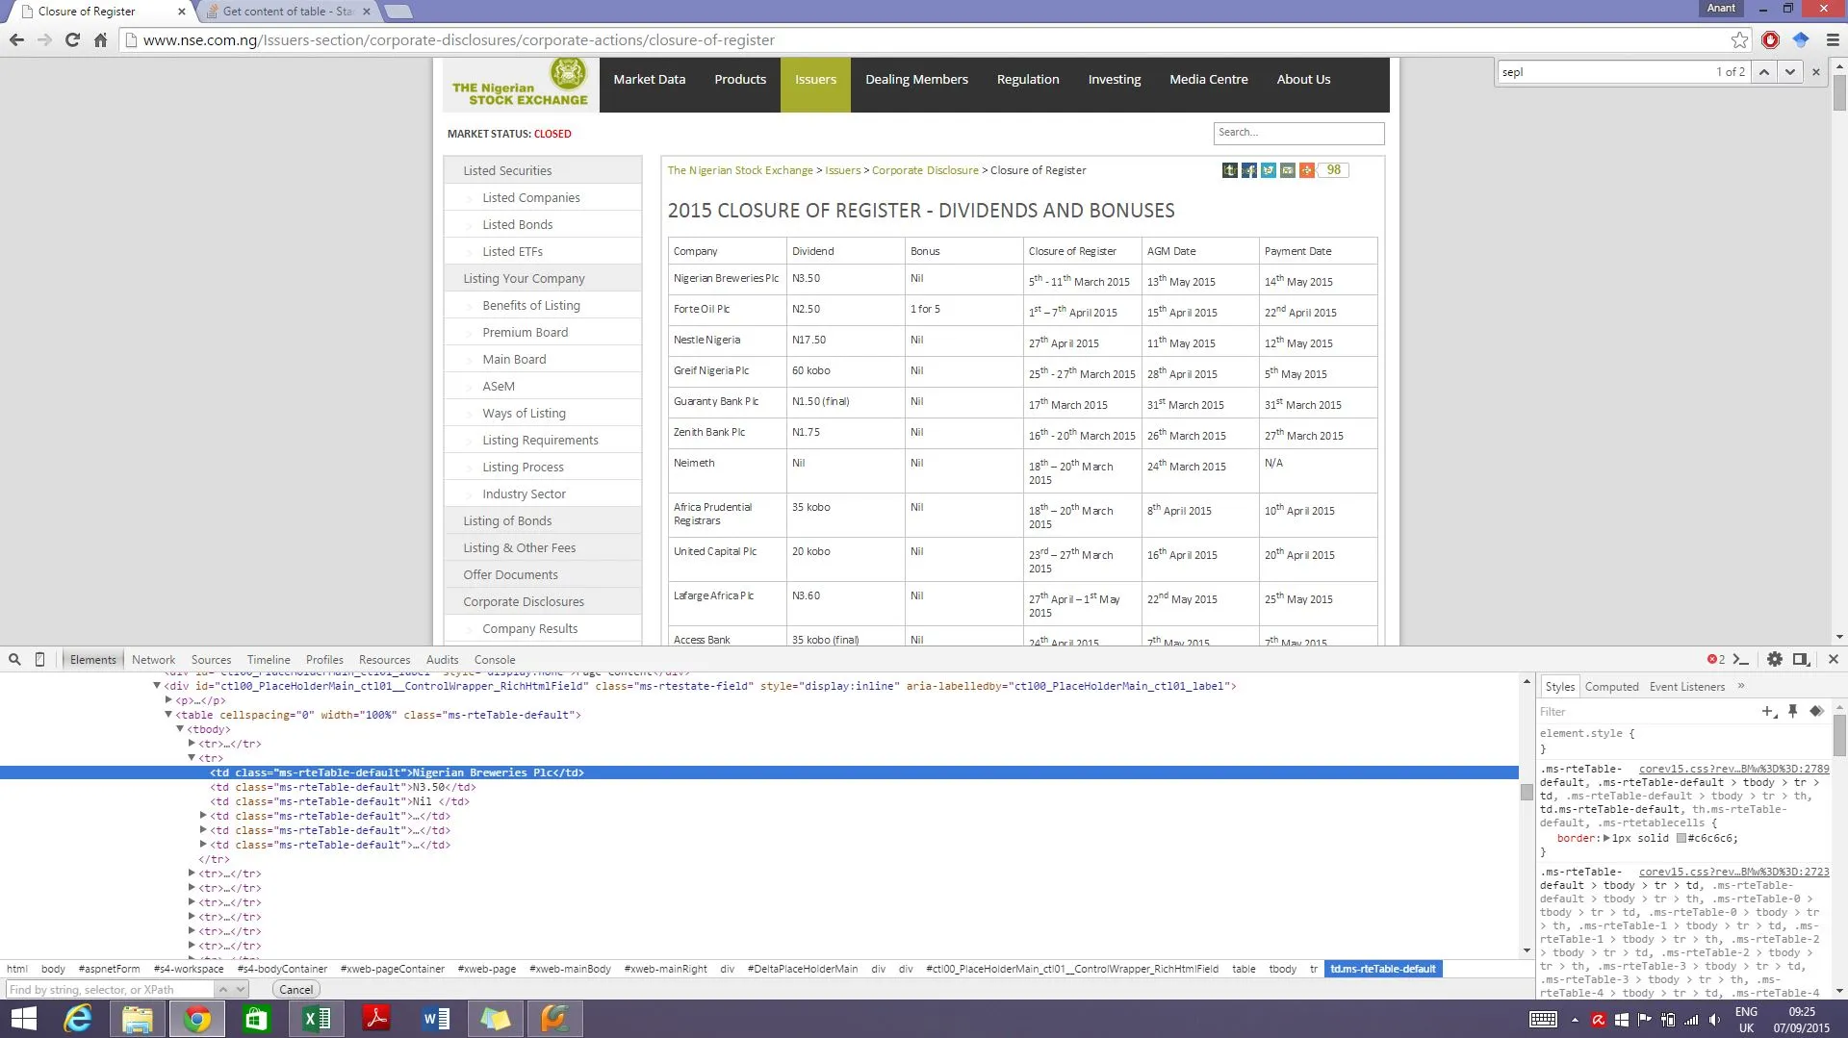Open the Console tab in DevTools

(495, 660)
